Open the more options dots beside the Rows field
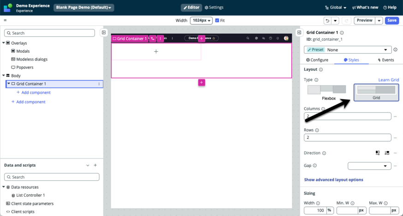The width and height of the screenshot is (403, 216). pos(395,138)
